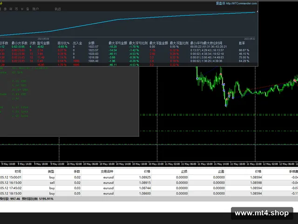The image size is (298, 224).
Task: Open the MTCommander.com link
Action: (x=241, y=3)
